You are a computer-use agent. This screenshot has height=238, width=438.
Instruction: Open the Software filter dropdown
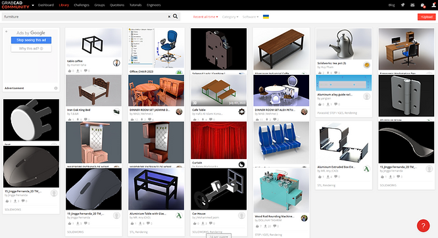pos(251,16)
